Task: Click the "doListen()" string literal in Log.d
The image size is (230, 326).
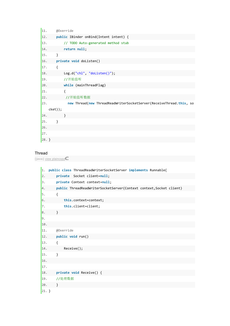Action: pyautogui.click(x=101, y=73)
